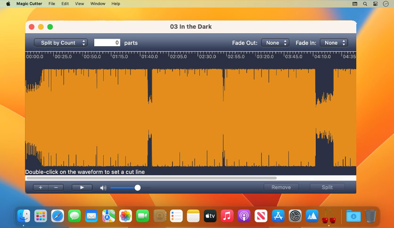Viewport: 394px width, 228px height.
Task: Open the blue mountain-peaks app in the Dock
Action: coord(312,216)
